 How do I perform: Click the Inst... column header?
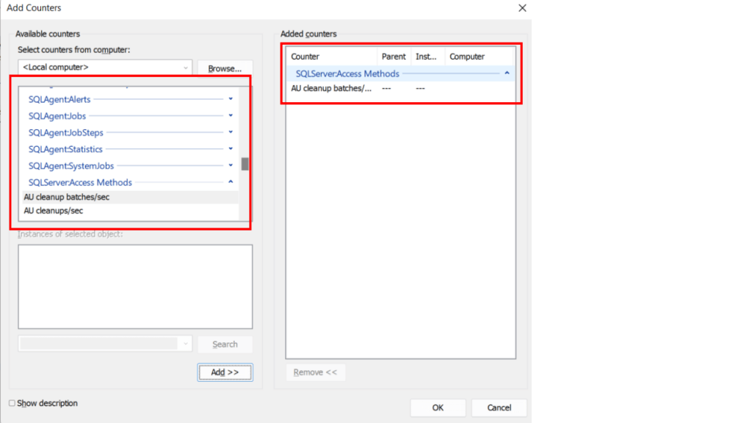428,57
